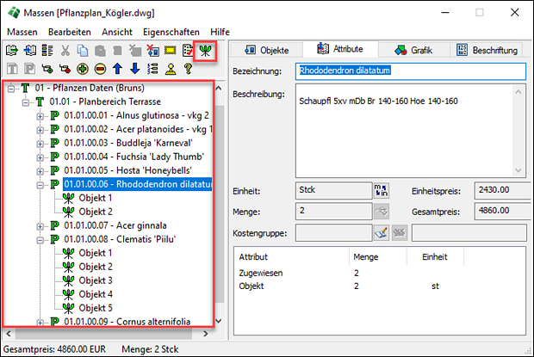Click the Einheitspreis input field

click(500, 189)
